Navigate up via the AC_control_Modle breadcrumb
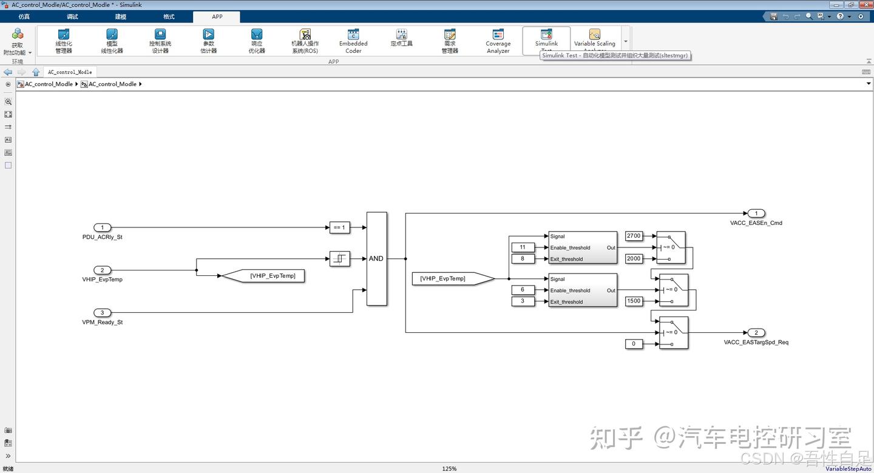 click(47, 84)
